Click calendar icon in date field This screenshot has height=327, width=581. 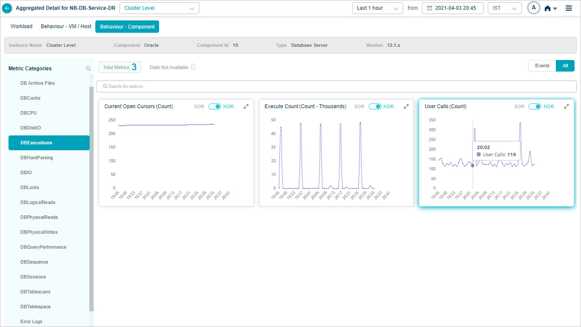[x=430, y=8]
